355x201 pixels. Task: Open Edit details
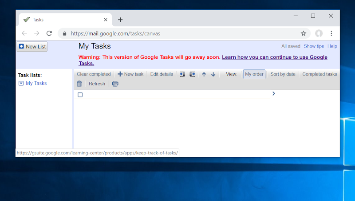click(x=162, y=74)
